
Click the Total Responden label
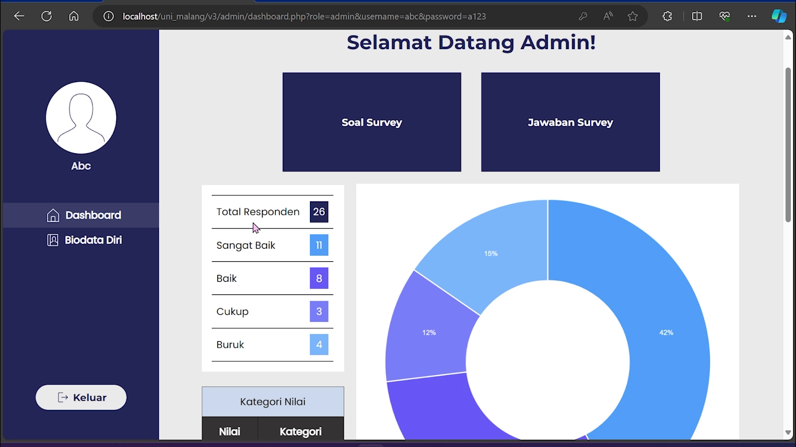pos(258,212)
